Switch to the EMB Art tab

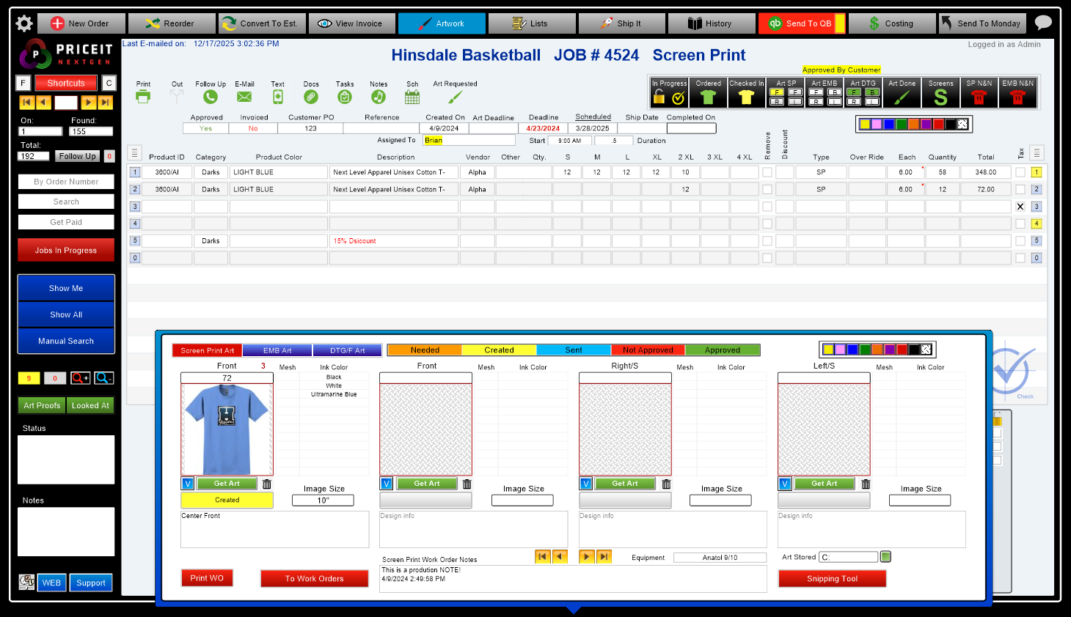coord(277,350)
